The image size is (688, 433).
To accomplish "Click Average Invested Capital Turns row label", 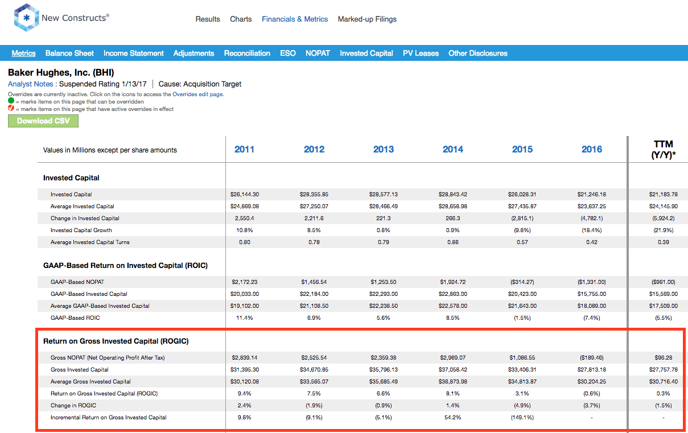I will click(90, 242).
